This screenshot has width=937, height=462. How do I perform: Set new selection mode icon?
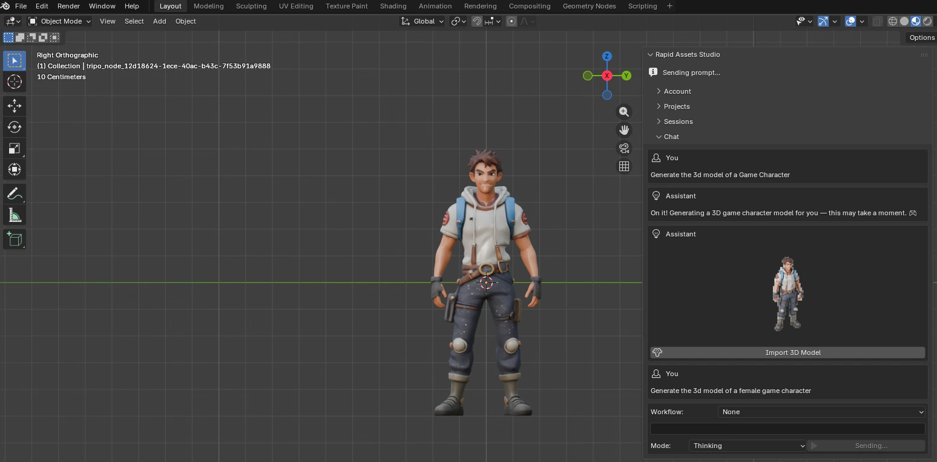pos(8,37)
